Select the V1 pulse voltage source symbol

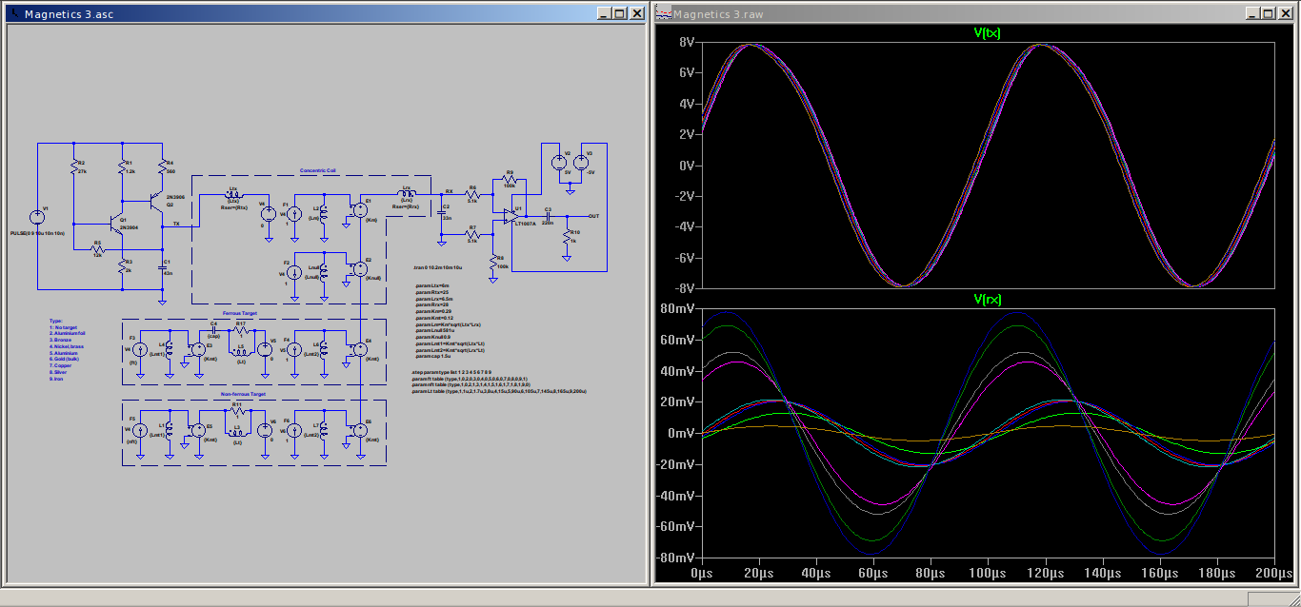click(37, 217)
